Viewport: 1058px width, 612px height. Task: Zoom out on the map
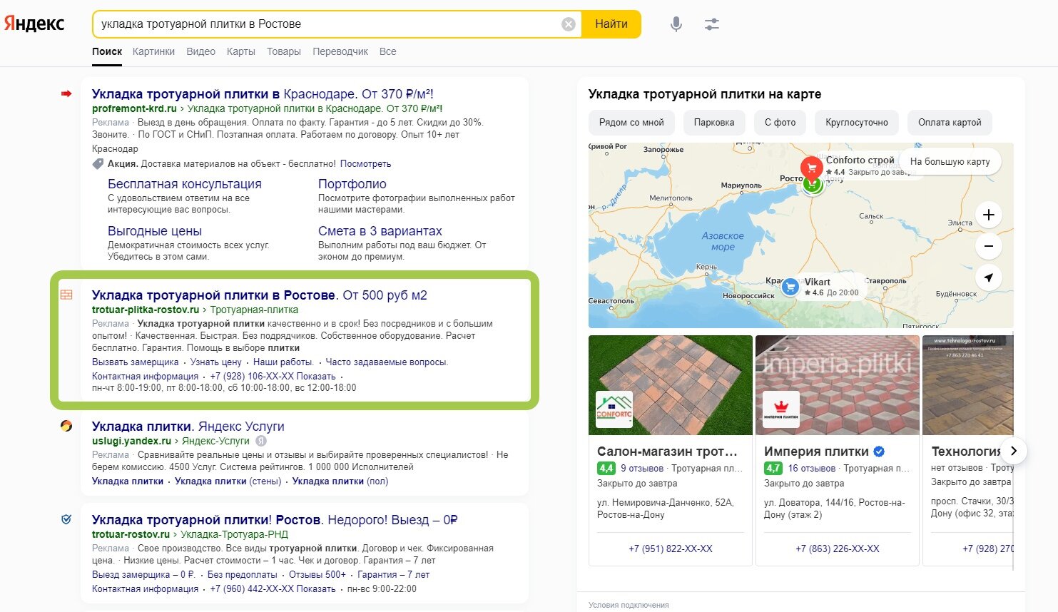(989, 246)
